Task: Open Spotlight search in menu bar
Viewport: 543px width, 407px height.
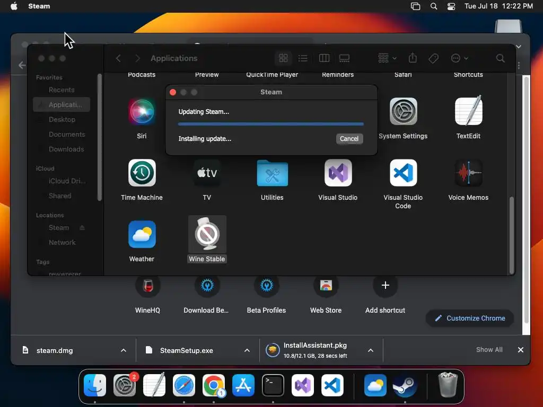Action: tap(433, 6)
